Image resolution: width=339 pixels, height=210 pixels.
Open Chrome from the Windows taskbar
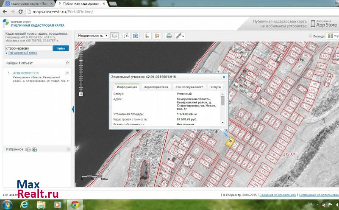click(75, 205)
